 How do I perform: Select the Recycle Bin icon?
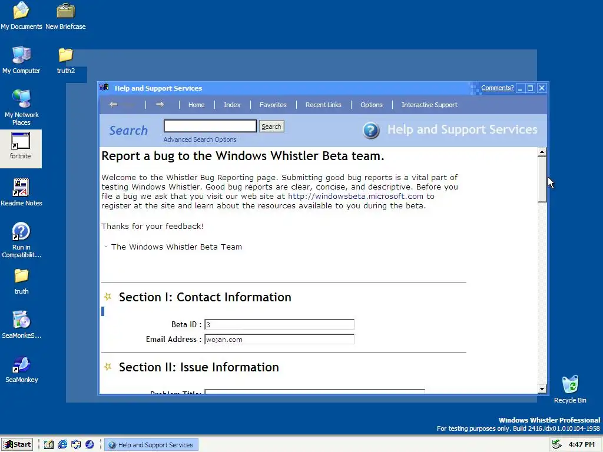[570, 388]
